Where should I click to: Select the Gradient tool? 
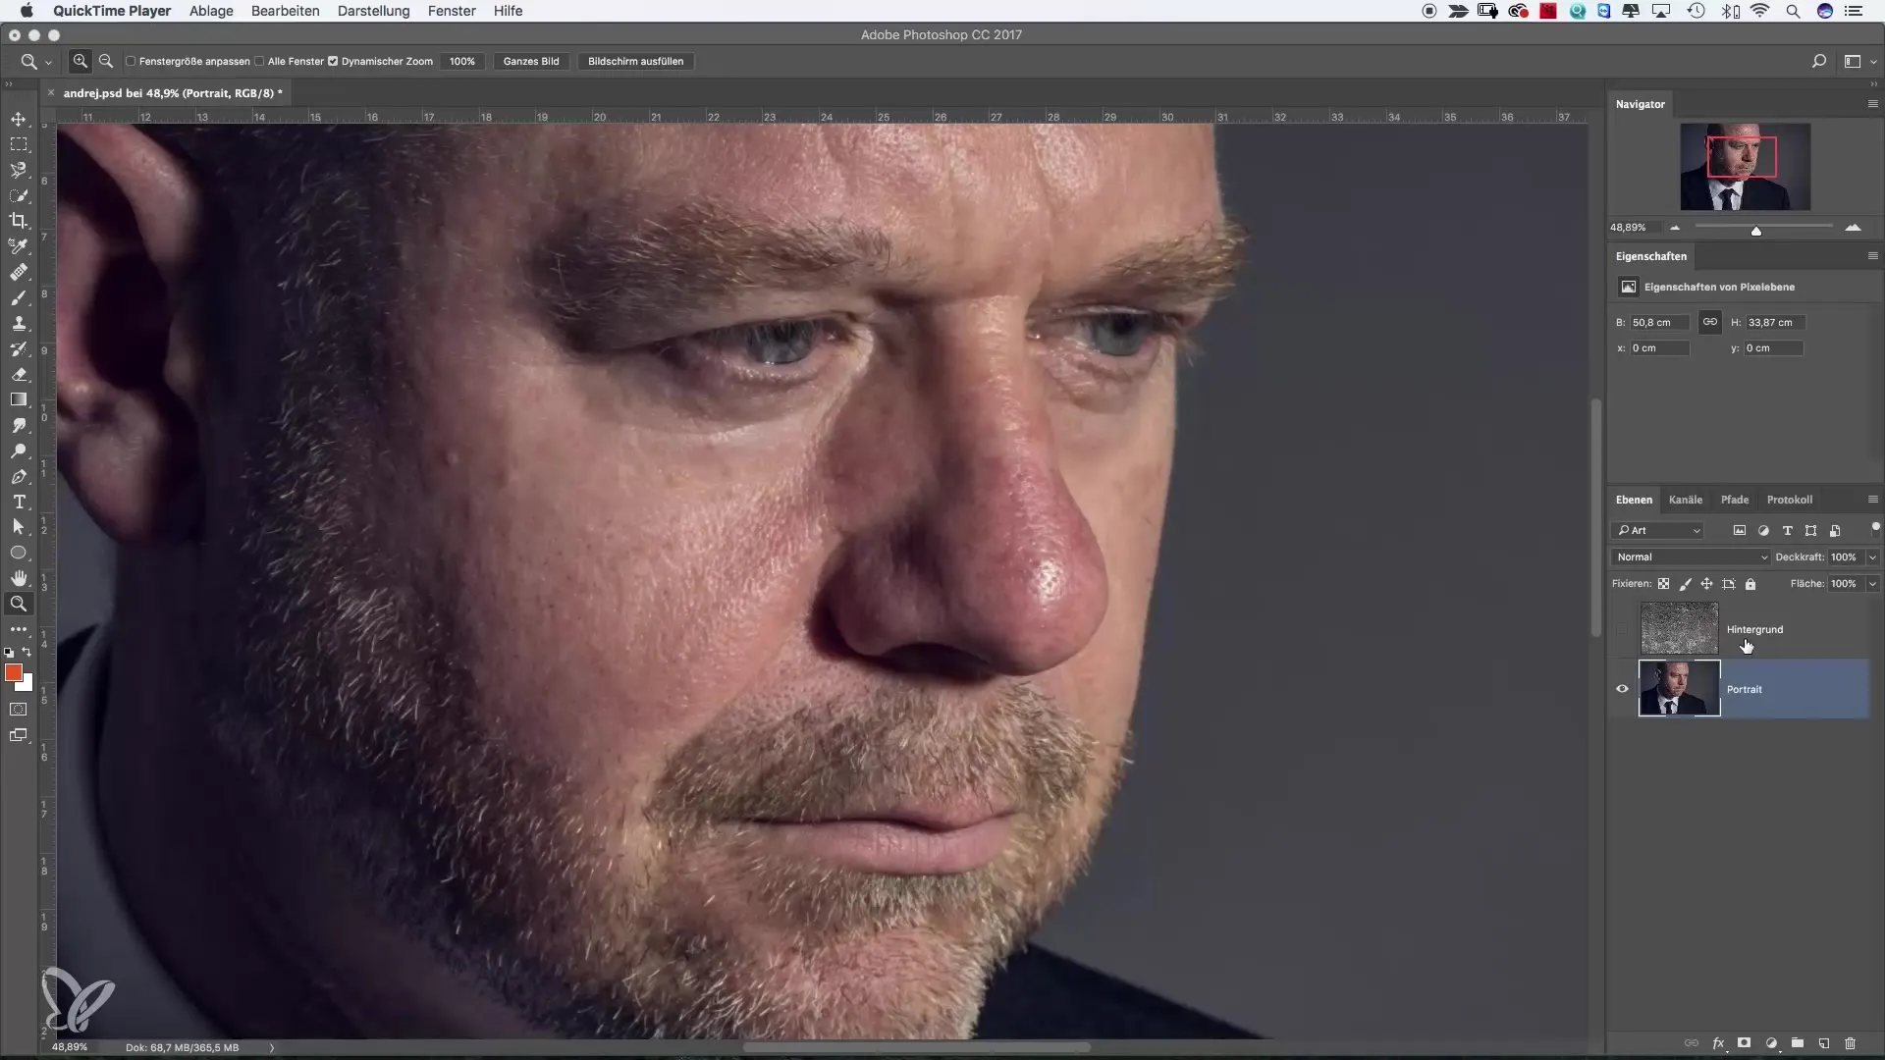point(19,399)
